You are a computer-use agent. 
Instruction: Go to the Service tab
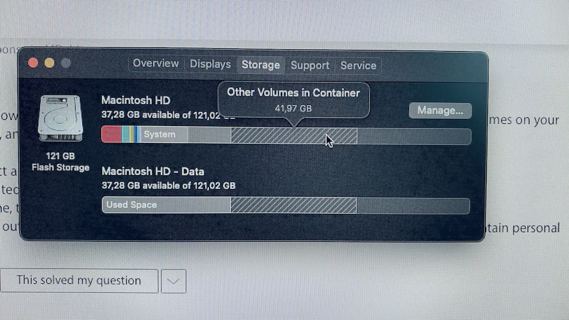point(358,66)
